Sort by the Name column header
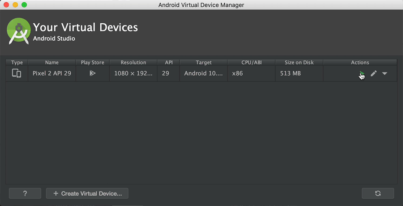403x206 pixels. pos(52,63)
